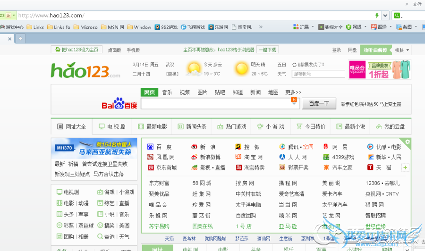
Task: Click the Tmall 天猫 red icon
Action: click(370, 167)
